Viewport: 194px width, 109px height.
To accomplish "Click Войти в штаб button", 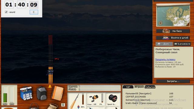I will tap(173, 38).
